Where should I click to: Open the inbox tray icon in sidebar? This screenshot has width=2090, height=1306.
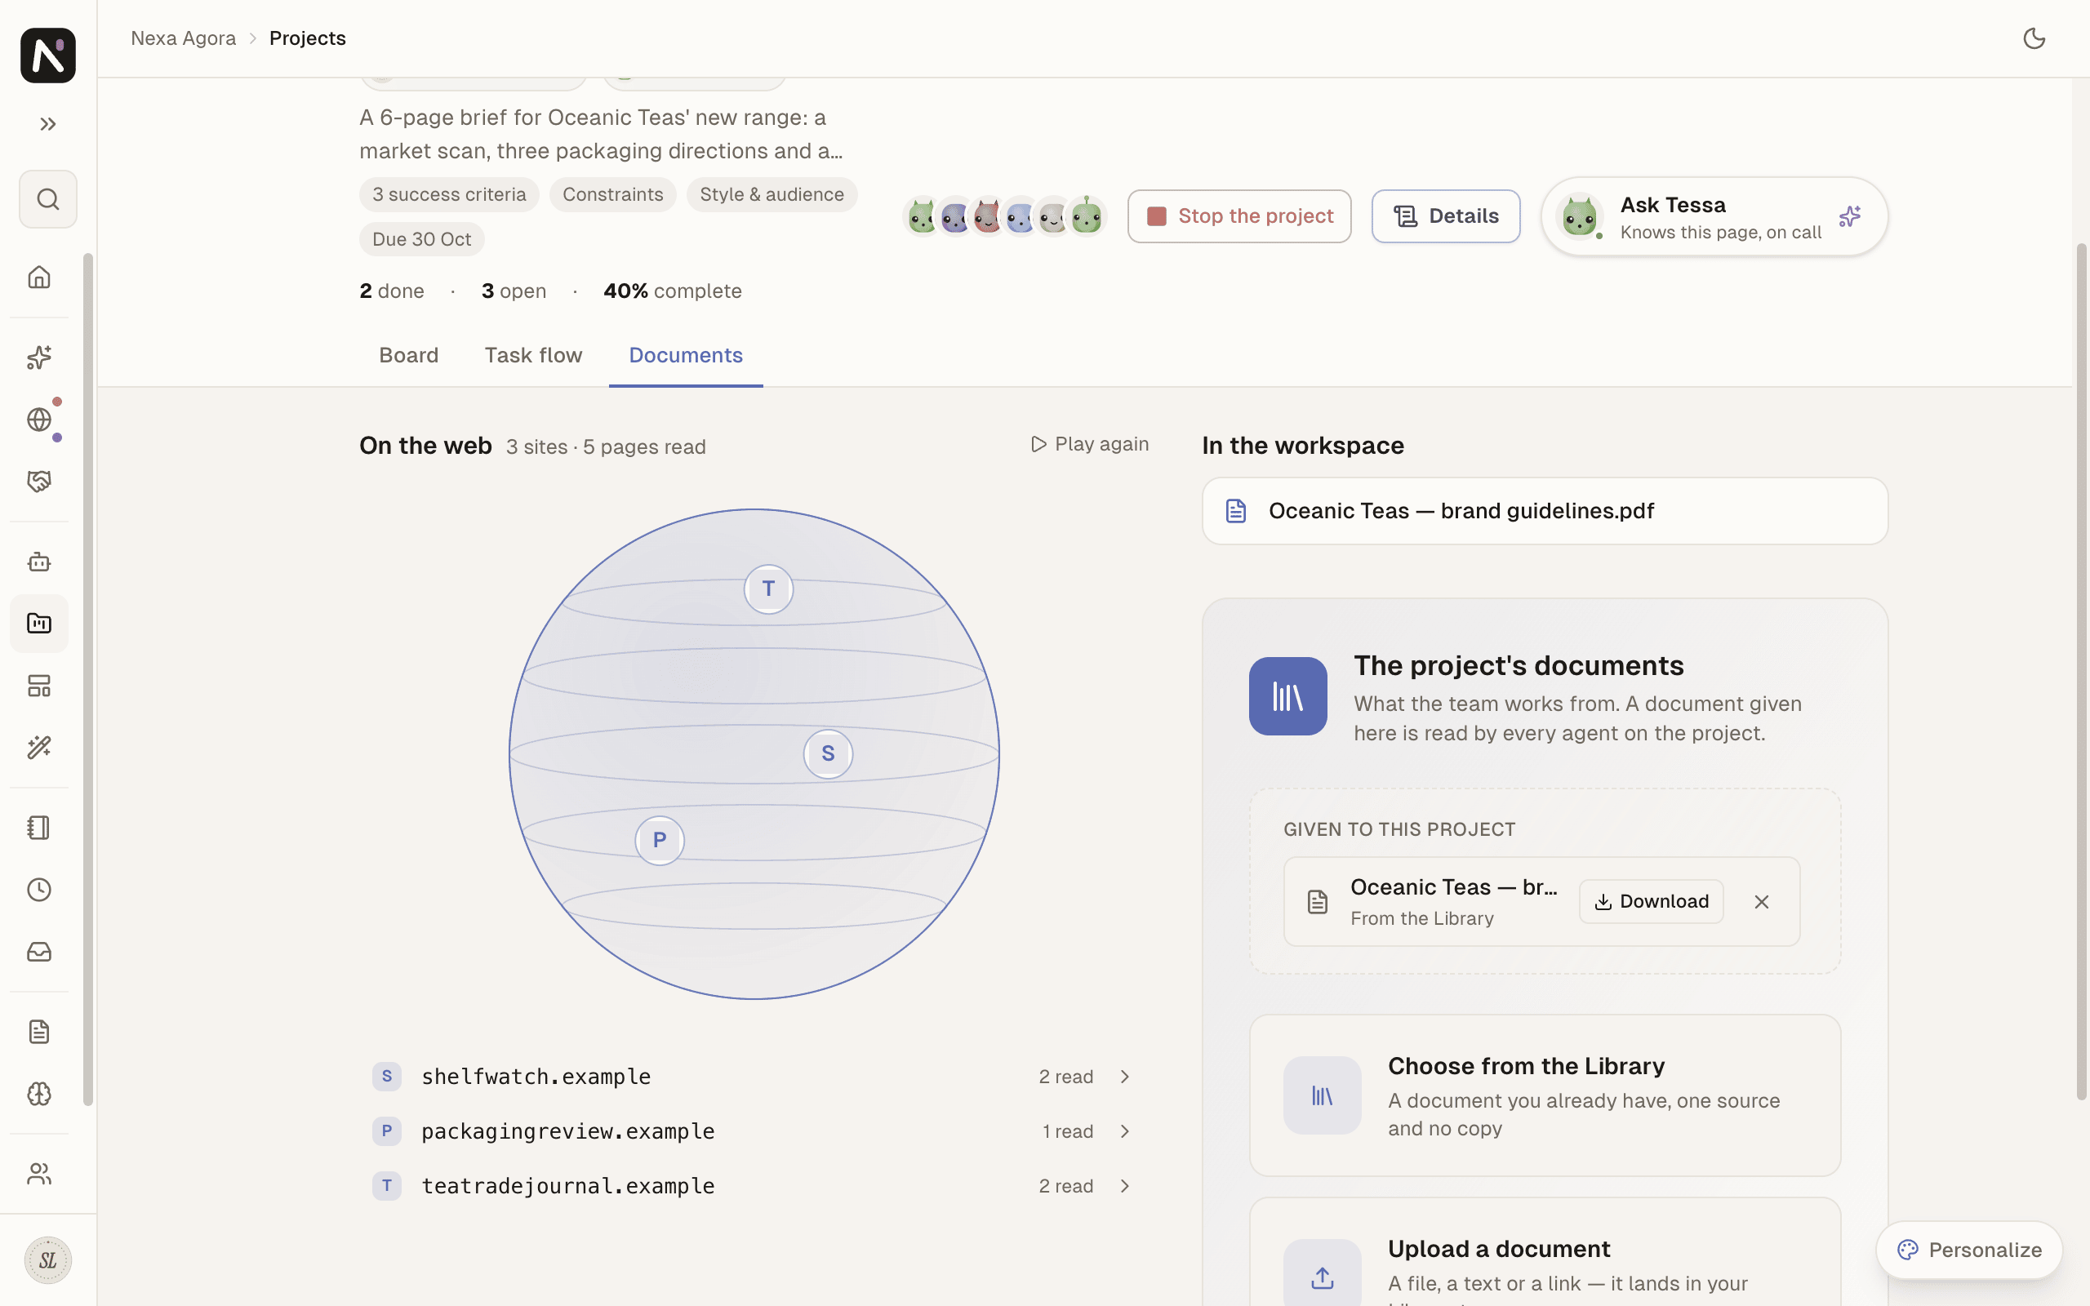coord(39,952)
